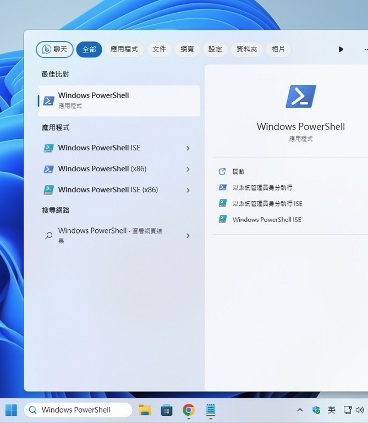Click the PowerShell ISE (x86) app icon

pyautogui.click(x=49, y=190)
